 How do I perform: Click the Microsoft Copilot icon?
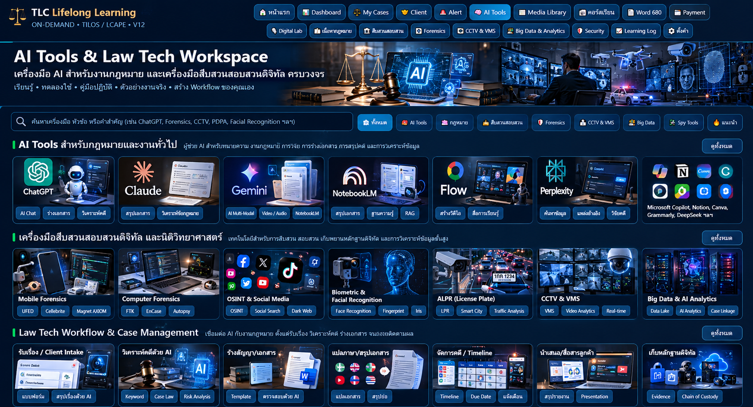pos(660,171)
